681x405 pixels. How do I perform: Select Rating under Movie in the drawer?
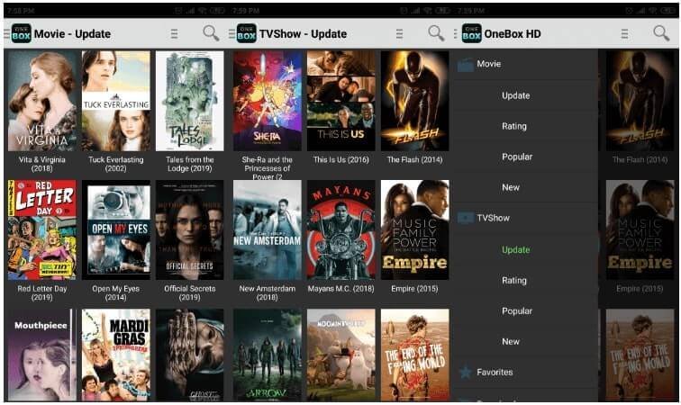point(514,126)
